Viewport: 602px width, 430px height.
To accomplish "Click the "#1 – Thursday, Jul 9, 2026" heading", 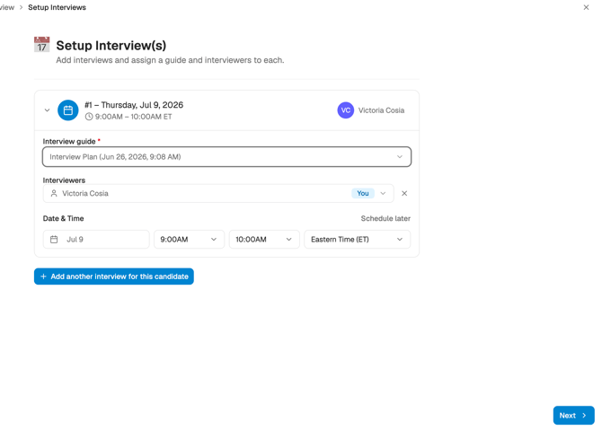I will click(x=134, y=105).
